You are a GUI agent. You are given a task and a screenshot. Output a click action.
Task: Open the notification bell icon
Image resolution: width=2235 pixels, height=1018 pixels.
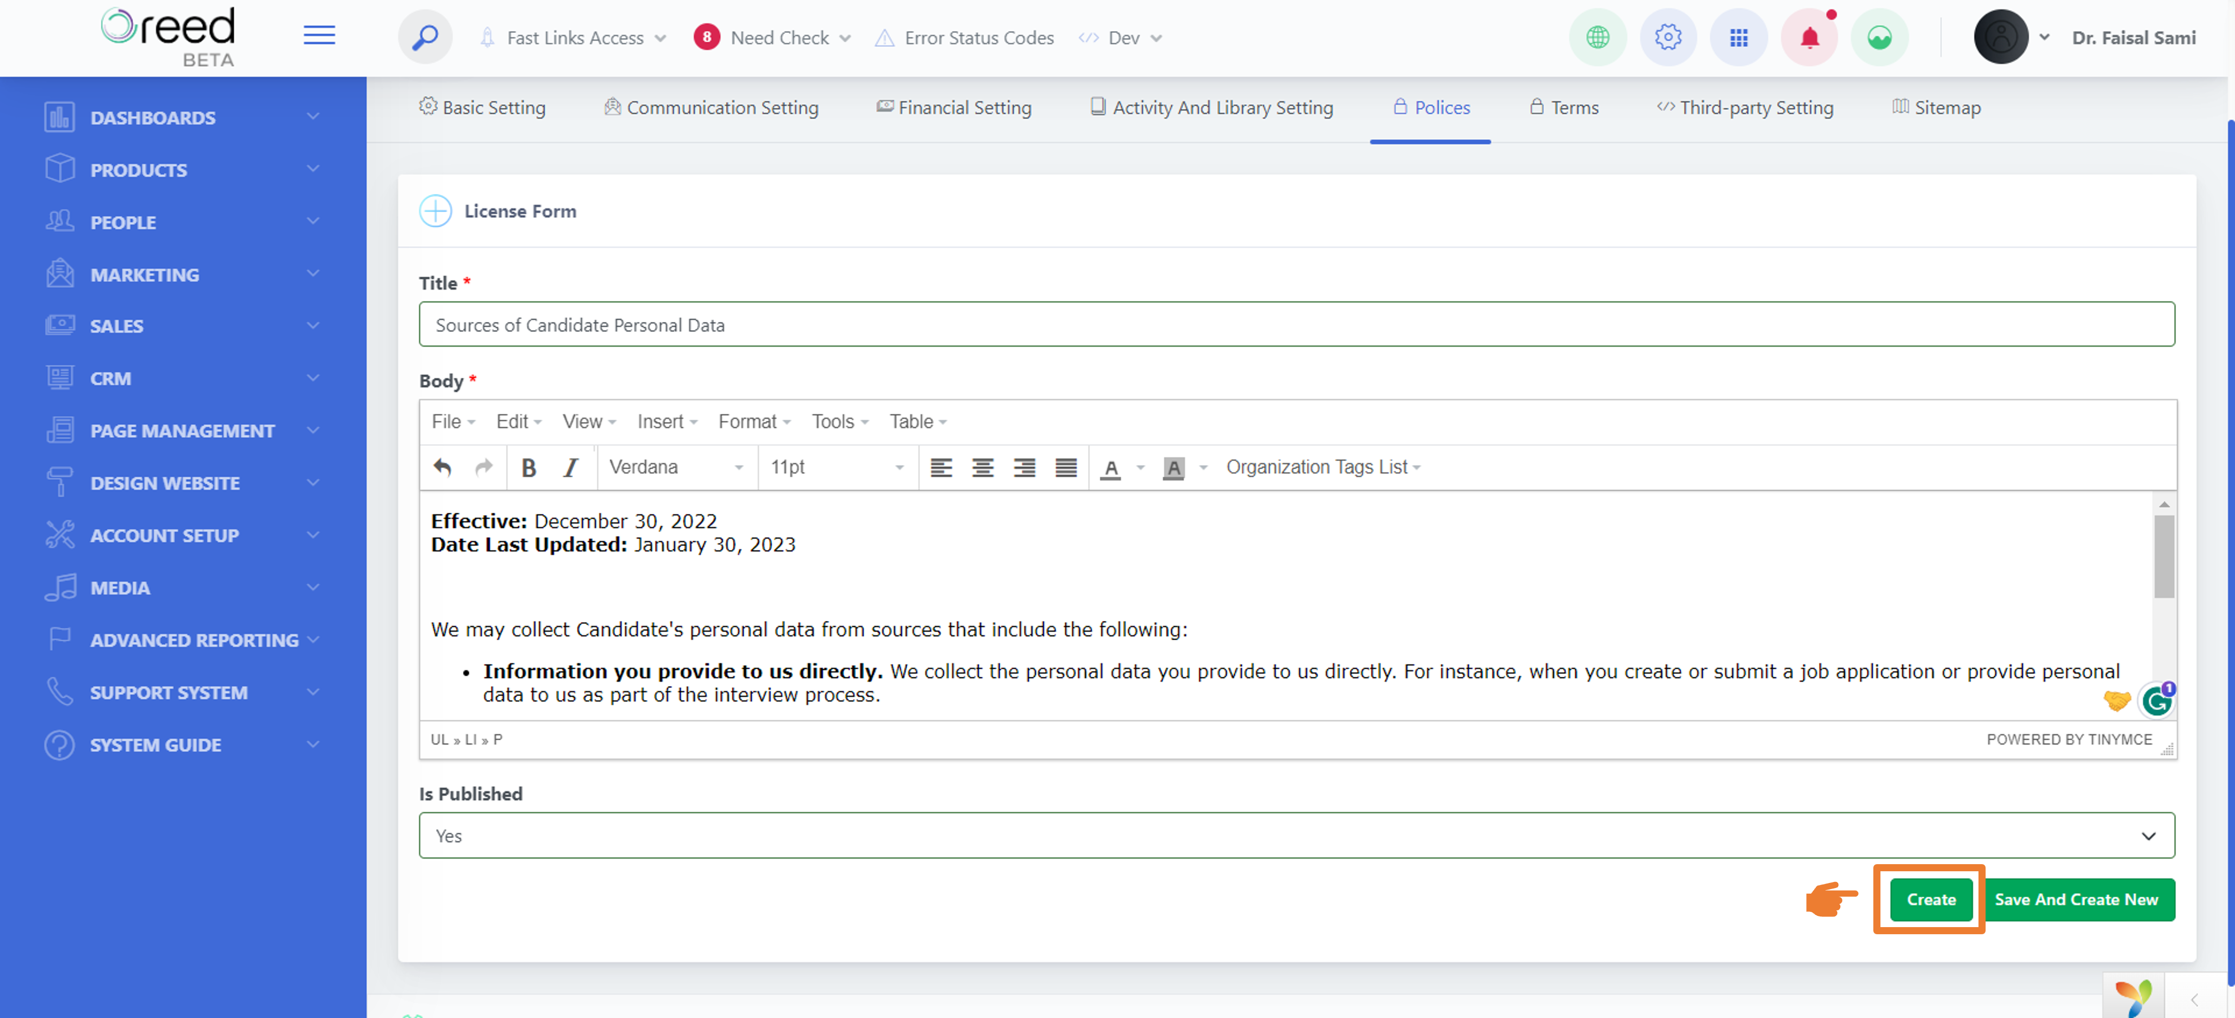point(1809,37)
